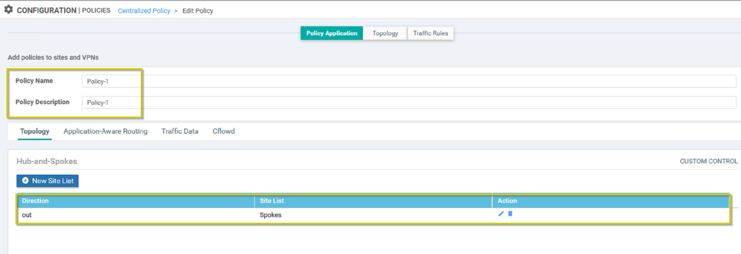Focus the Policy Name input field
Screen dimensions: 741x254
409,81
